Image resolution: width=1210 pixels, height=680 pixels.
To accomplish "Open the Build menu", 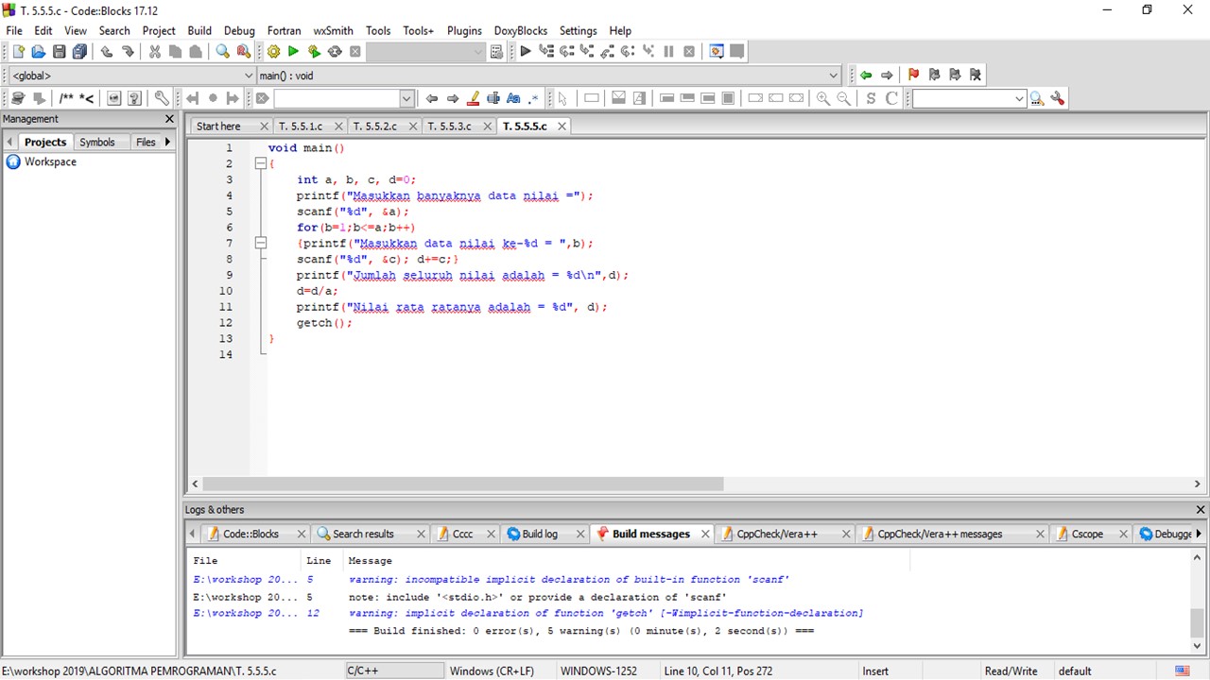I will point(199,30).
